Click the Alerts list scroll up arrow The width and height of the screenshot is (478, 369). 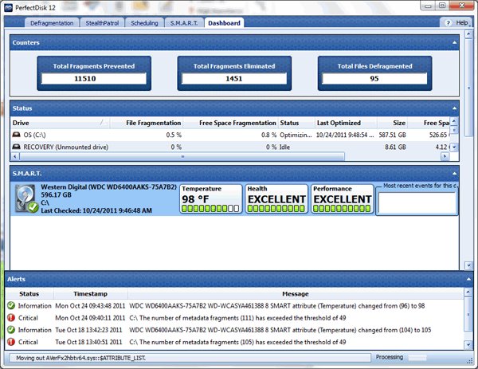coord(468,292)
